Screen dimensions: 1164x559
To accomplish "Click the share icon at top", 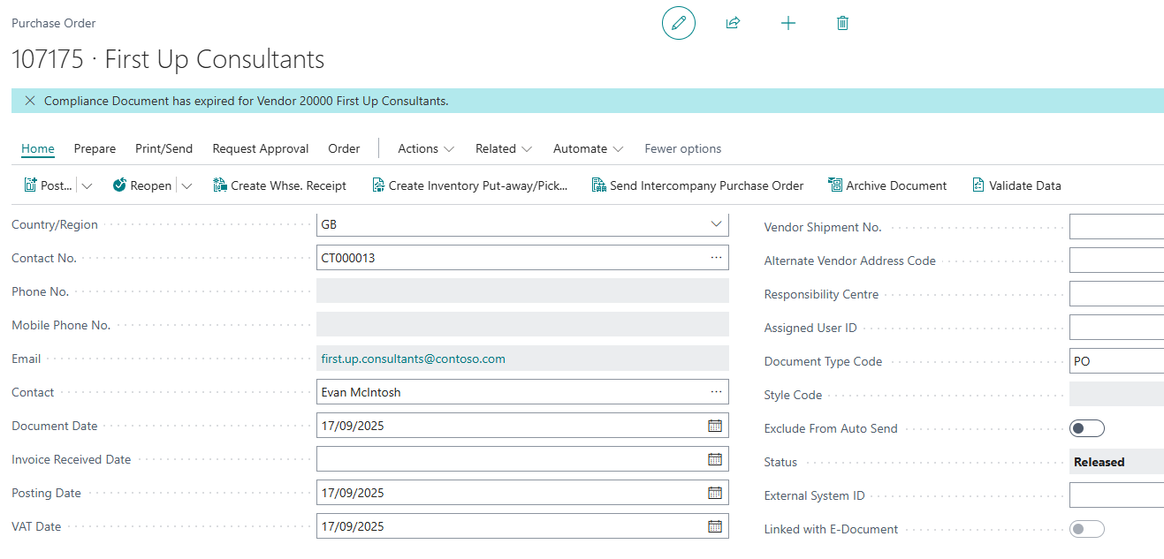I will 733,23.
